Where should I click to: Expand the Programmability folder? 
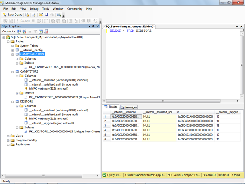point(8,140)
